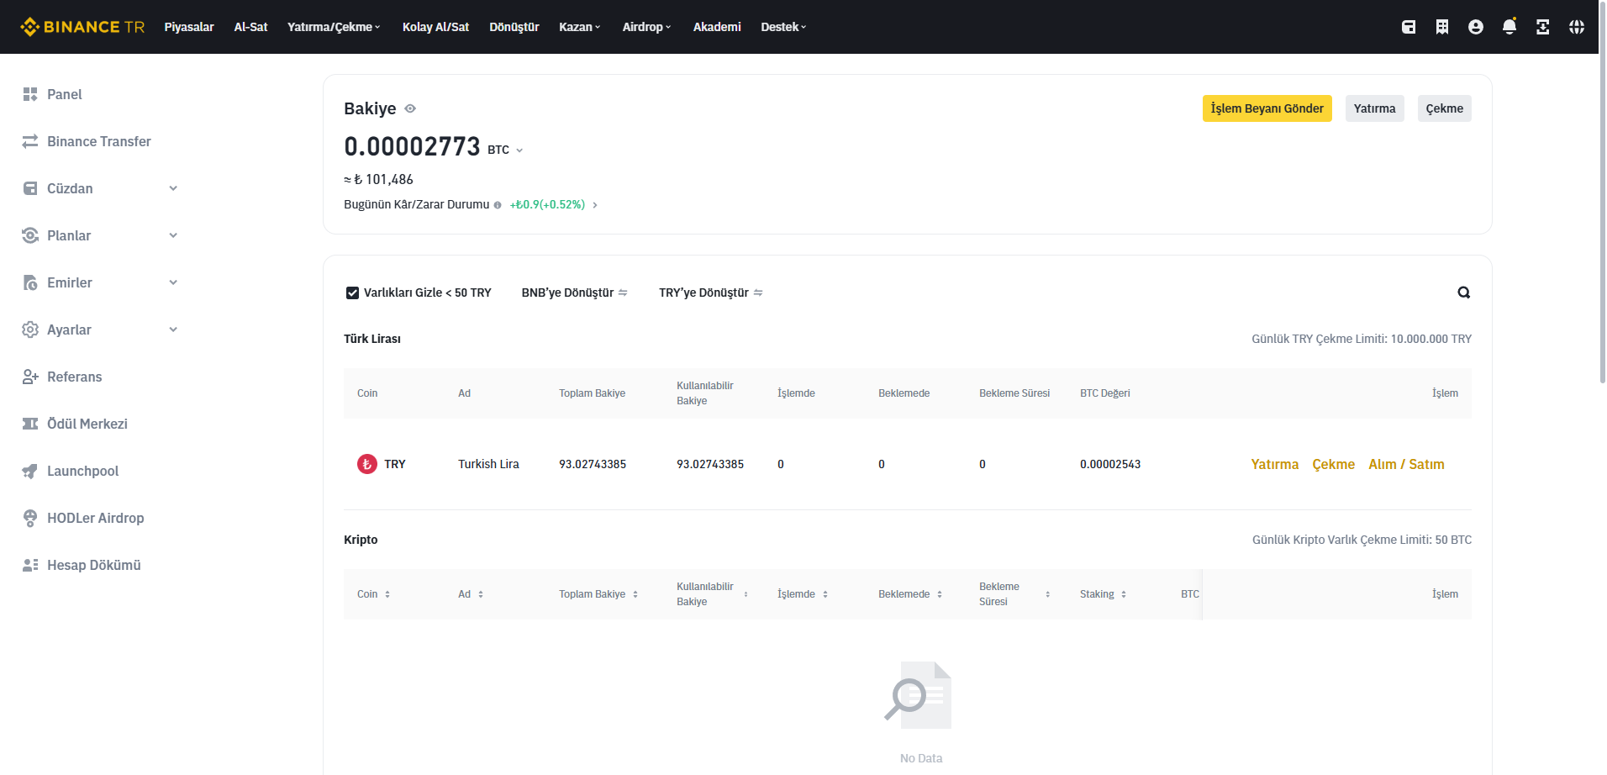Open Hesap Dökümü via its sidebar icon

(30, 565)
